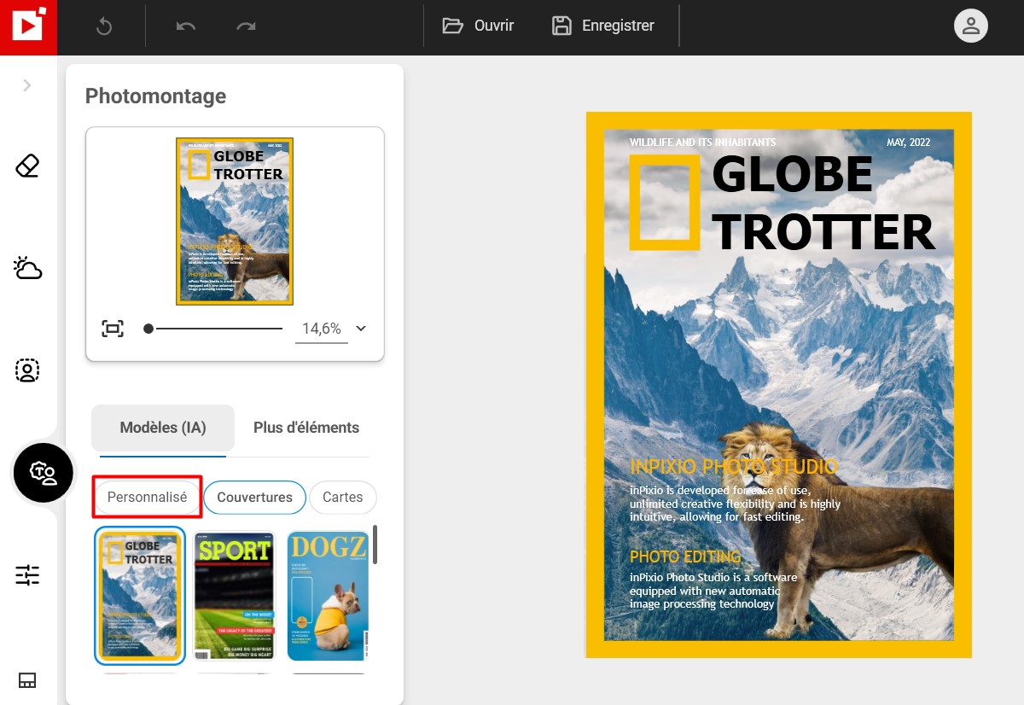Choose the SPORT magazine cover template
The height and width of the screenshot is (705, 1024).
point(234,595)
